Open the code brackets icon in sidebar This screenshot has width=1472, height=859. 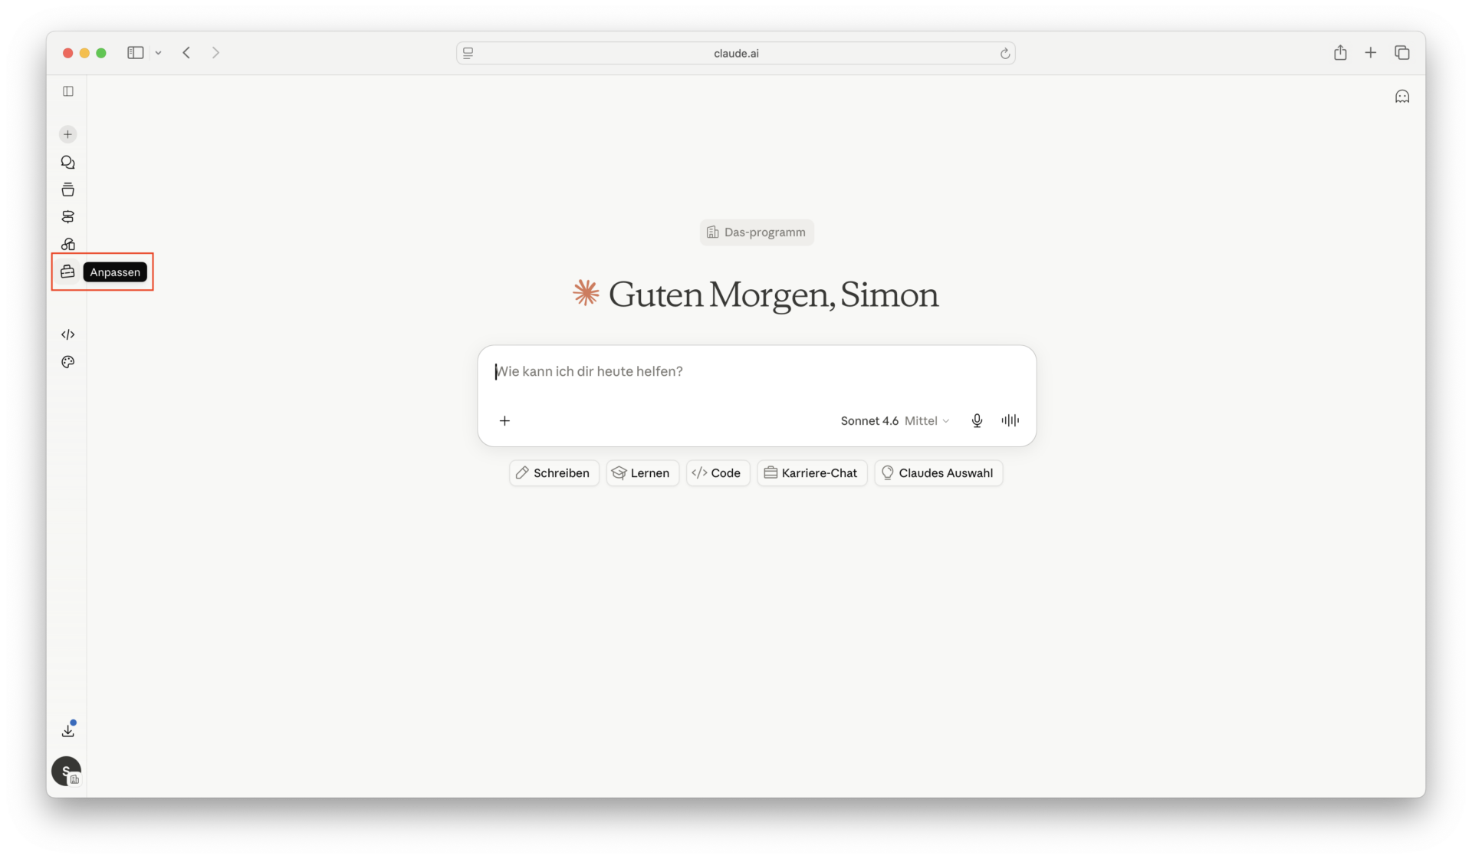pos(68,334)
